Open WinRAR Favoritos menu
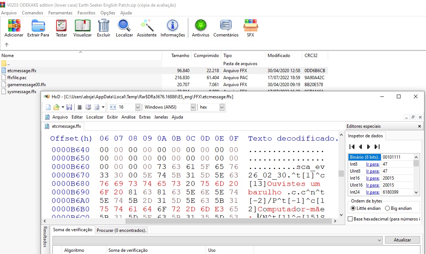The image size is (426, 254). coord(86,13)
